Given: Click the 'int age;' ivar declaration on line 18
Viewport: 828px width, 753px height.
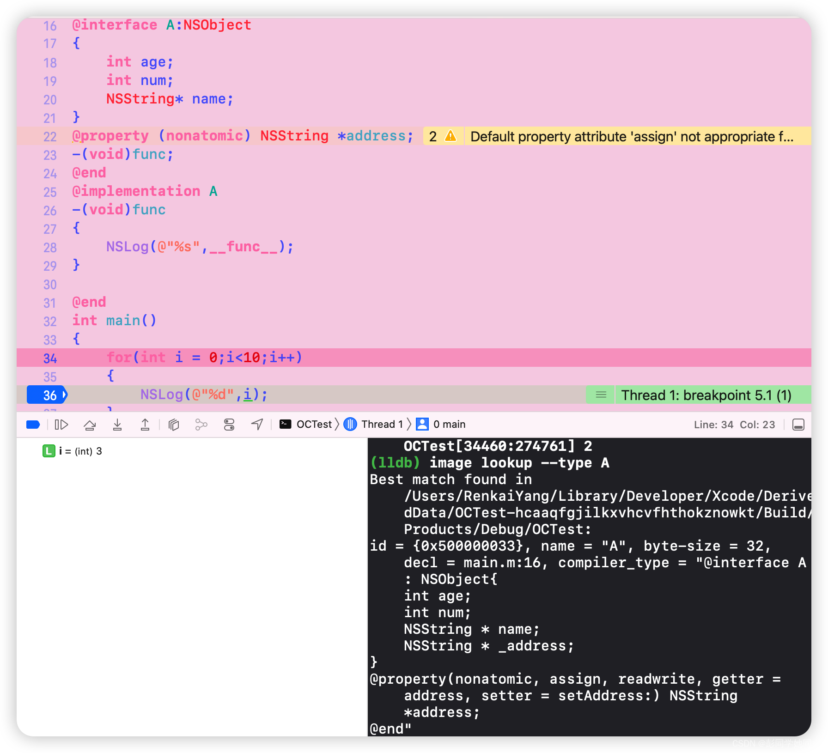Looking at the screenshot, I should click(x=140, y=62).
